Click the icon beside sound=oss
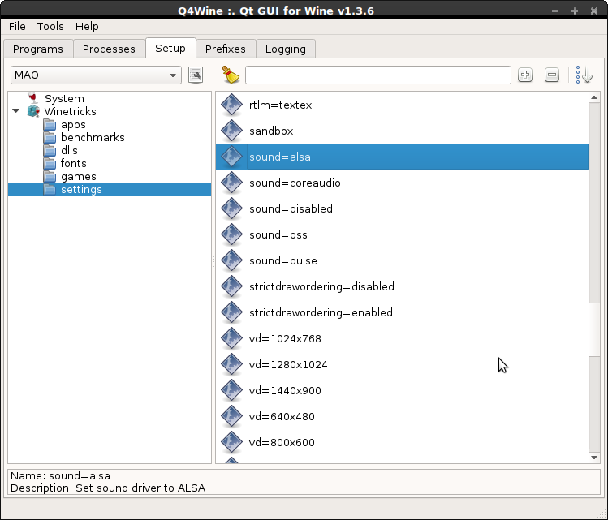The height and width of the screenshot is (520, 608). [232, 234]
